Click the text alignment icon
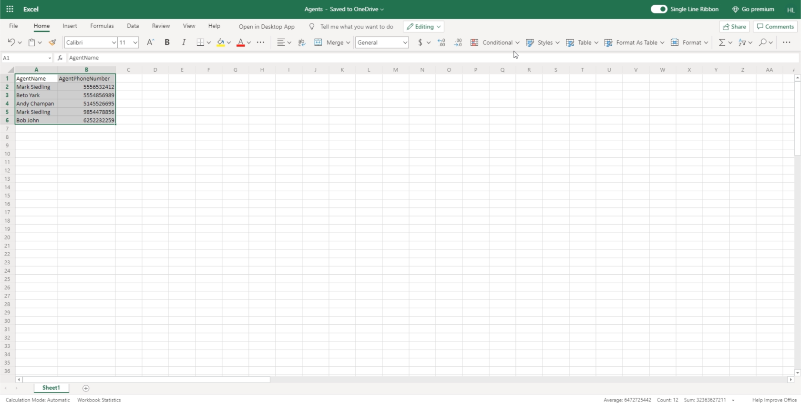801x403 pixels. [281, 42]
